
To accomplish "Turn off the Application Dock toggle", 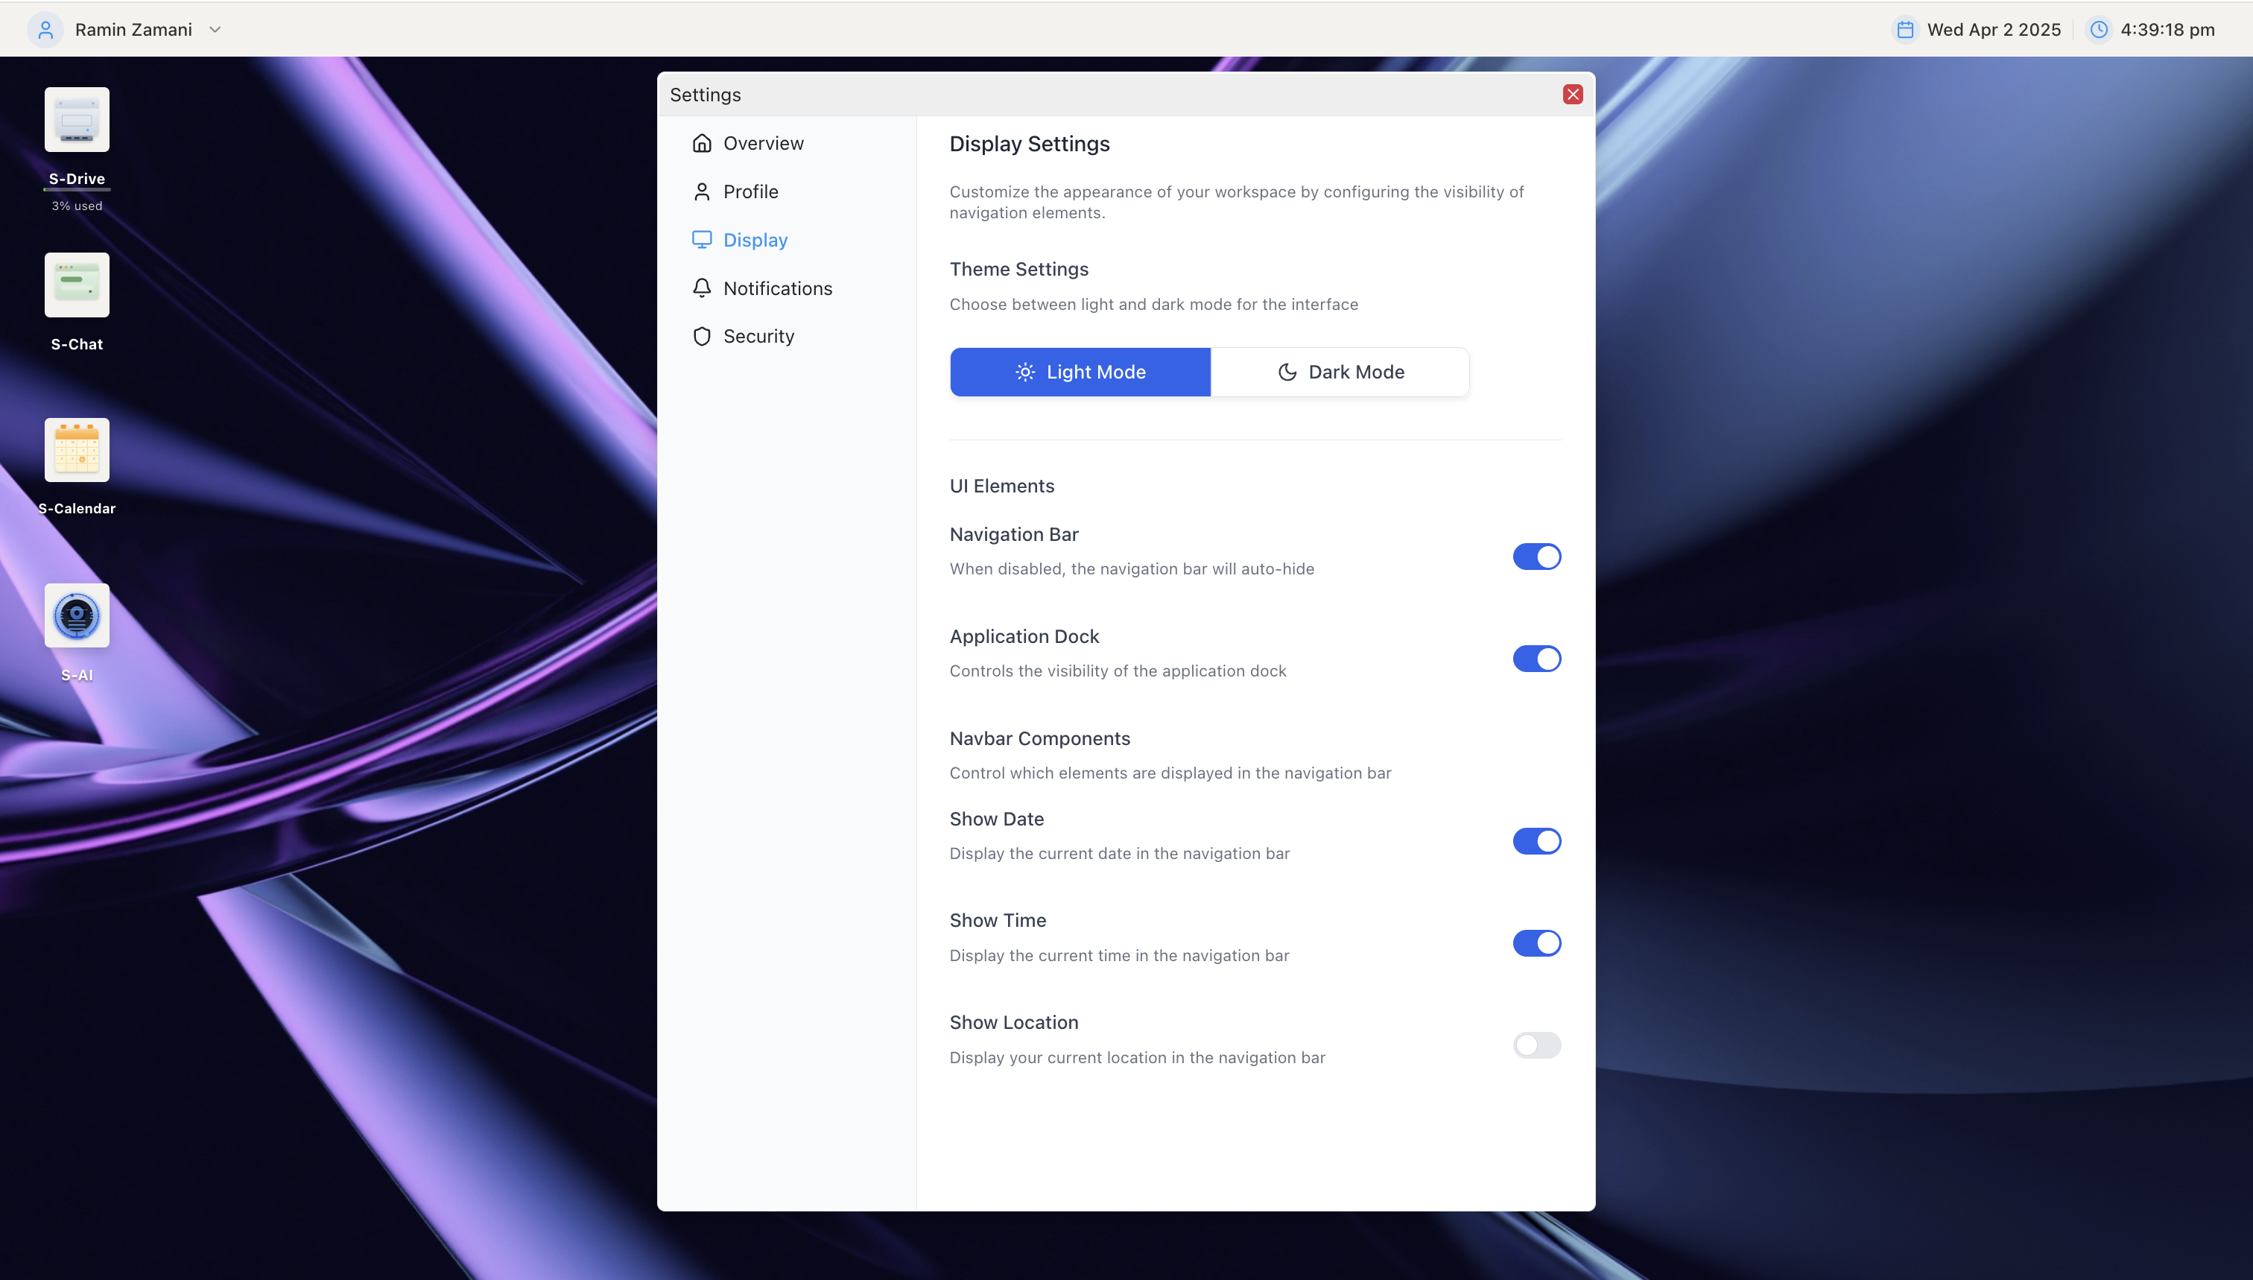I will (1536, 659).
